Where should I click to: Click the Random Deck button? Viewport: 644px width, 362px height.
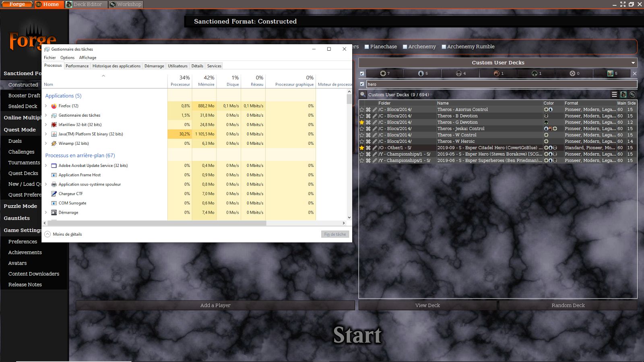click(x=568, y=305)
